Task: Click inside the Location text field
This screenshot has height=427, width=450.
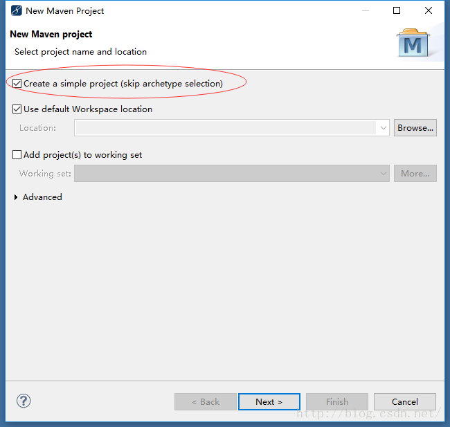Action: tap(226, 128)
